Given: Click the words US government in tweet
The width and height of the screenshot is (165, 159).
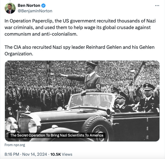Looking at the screenshot, I should [79, 21].
